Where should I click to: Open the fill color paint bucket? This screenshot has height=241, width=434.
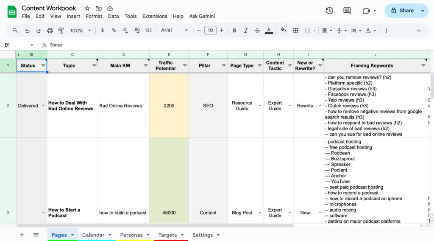283,31
